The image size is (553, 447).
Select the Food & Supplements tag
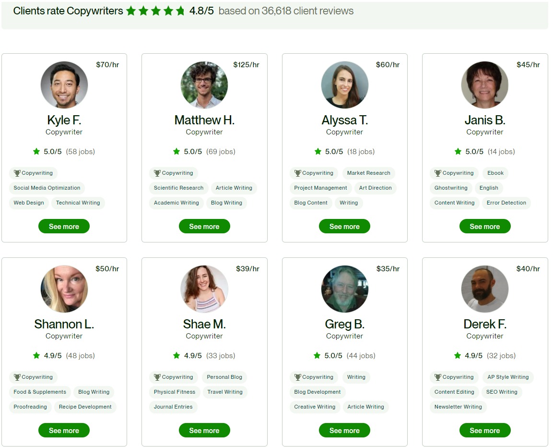[x=40, y=392]
